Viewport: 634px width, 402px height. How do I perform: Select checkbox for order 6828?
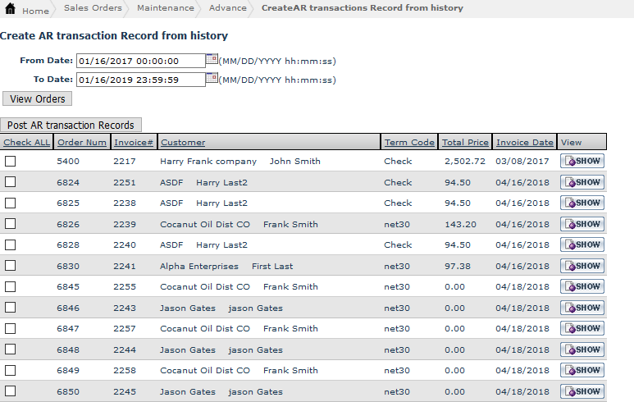[x=11, y=245]
